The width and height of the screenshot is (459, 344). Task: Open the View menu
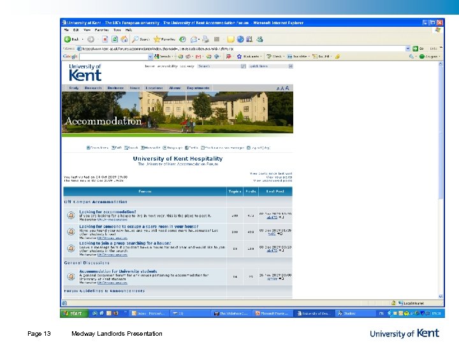(87, 30)
